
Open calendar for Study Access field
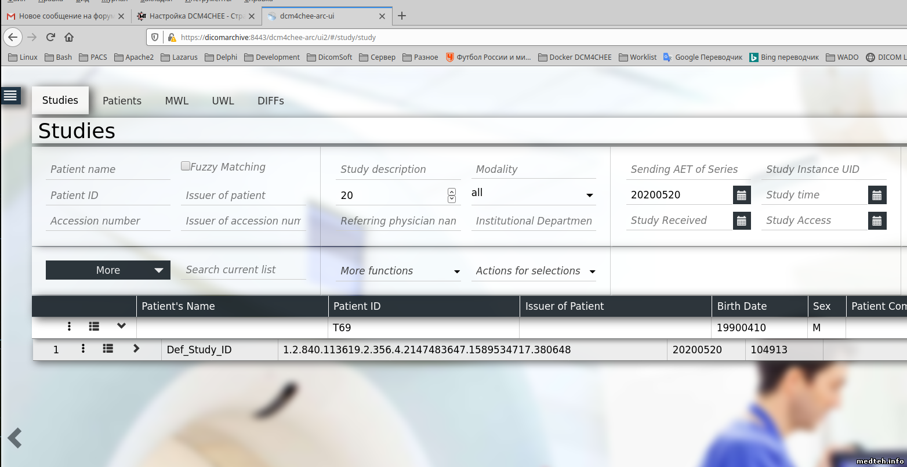click(x=877, y=221)
